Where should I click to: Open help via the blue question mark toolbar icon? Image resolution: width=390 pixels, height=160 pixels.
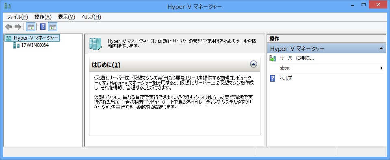tap(43, 27)
